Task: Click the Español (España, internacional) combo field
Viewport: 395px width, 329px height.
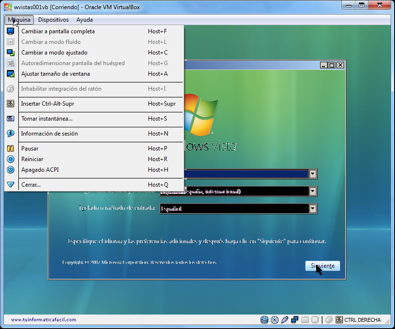Action: point(238,192)
